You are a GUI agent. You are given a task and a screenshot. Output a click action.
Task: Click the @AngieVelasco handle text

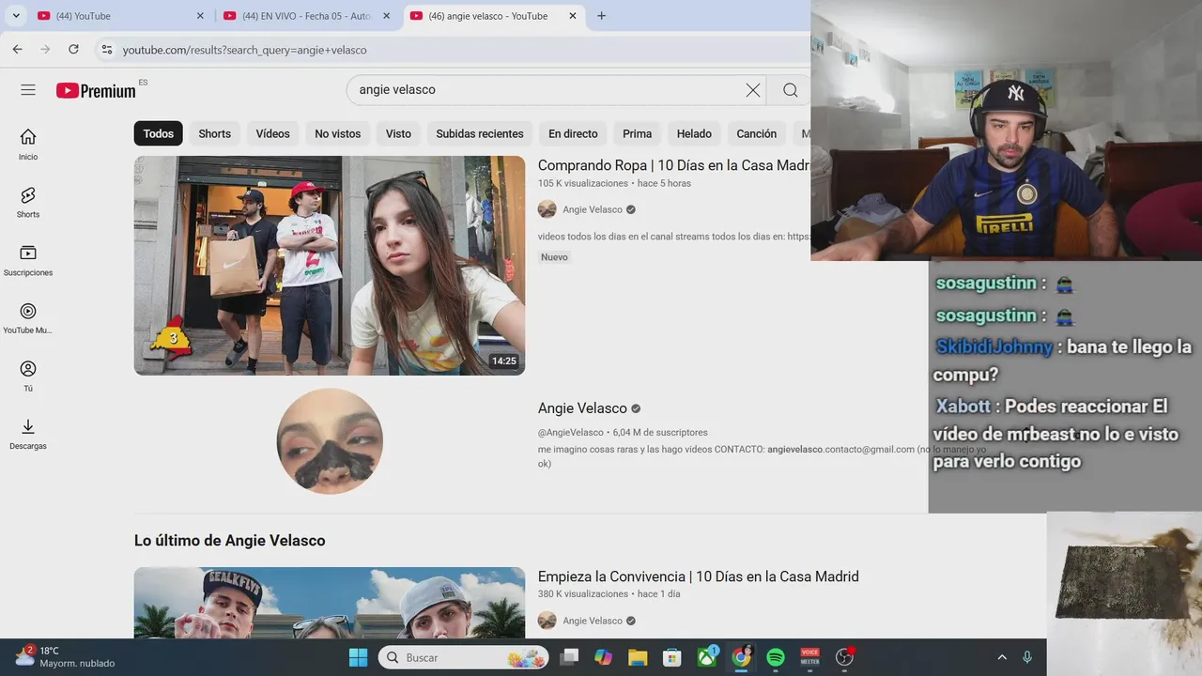[571, 433]
